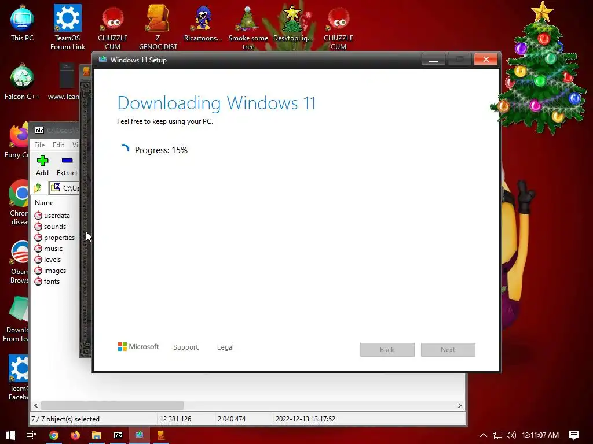Click the Back button in Windows 11 Setup

coord(387,350)
